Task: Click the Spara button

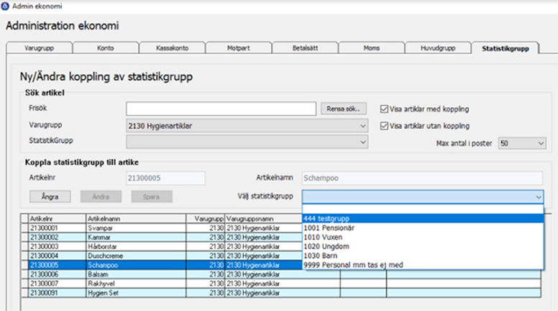Action: pyautogui.click(x=152, y=197)
